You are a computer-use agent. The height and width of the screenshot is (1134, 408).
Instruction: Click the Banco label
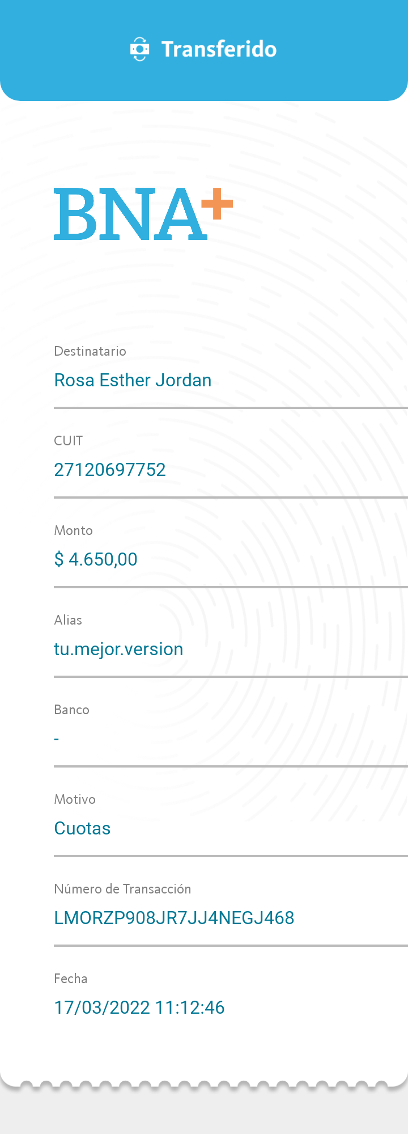click(72, 710)
